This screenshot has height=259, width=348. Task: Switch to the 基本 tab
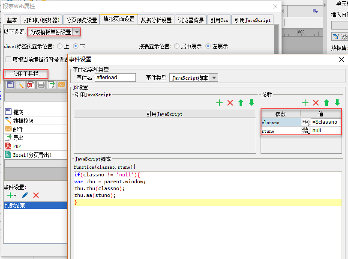12,20
